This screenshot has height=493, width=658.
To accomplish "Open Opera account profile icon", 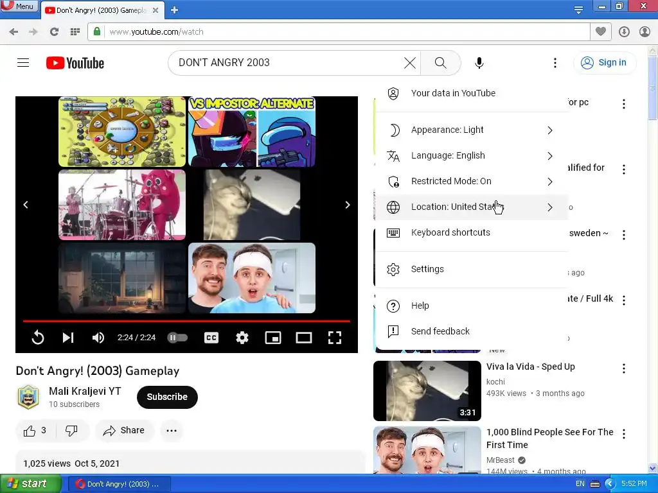I will pyautogui.click(x=645, y=32).
